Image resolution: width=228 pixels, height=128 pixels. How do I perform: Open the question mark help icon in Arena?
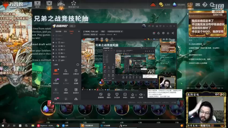coord(205,5)
